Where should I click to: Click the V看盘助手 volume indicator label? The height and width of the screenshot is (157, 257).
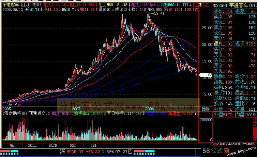[15, 114]
